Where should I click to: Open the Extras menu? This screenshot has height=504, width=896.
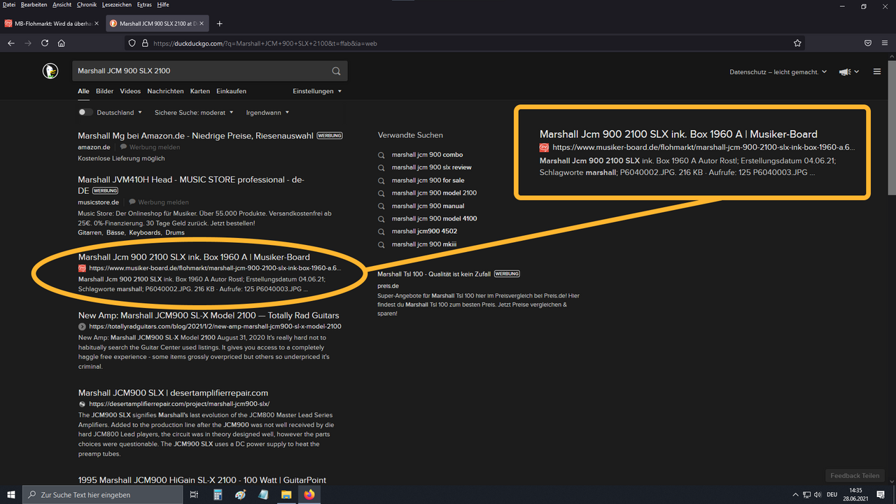point(144,4)
